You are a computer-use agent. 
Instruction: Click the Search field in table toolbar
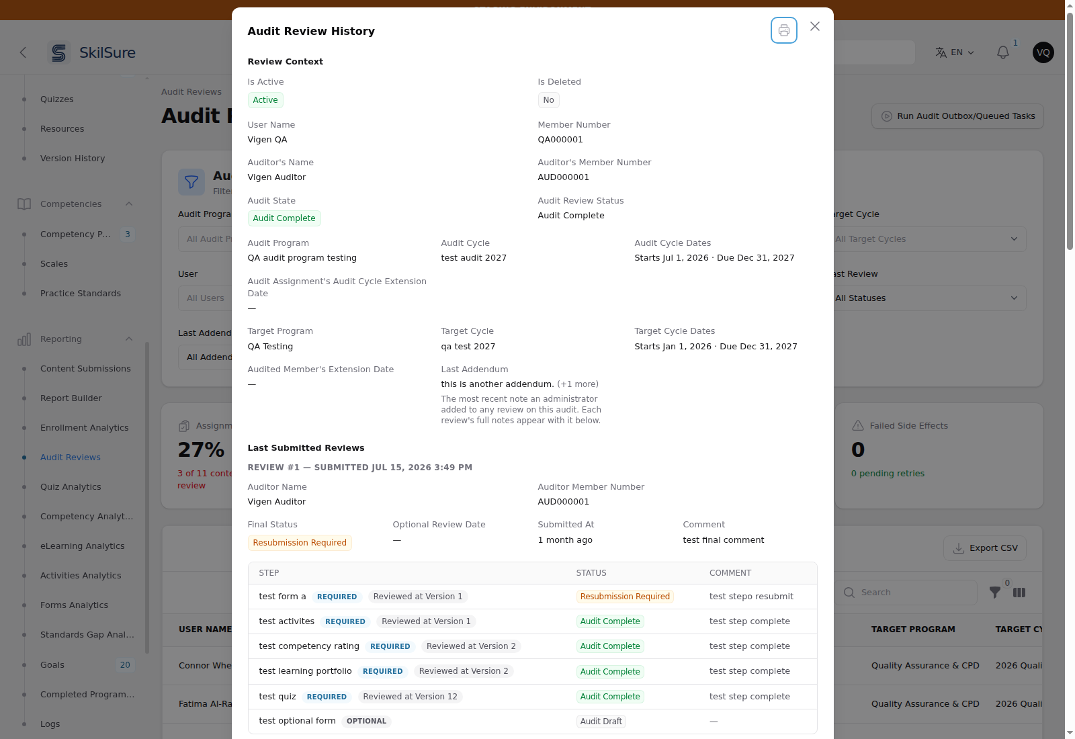[x=907, y=593]
